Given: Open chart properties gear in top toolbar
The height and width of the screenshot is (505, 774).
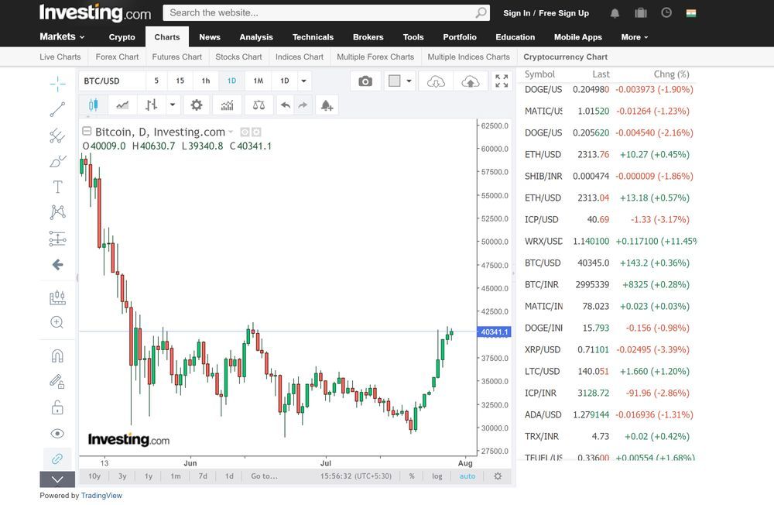Looking at the screenshot, I should coord(197,105).
